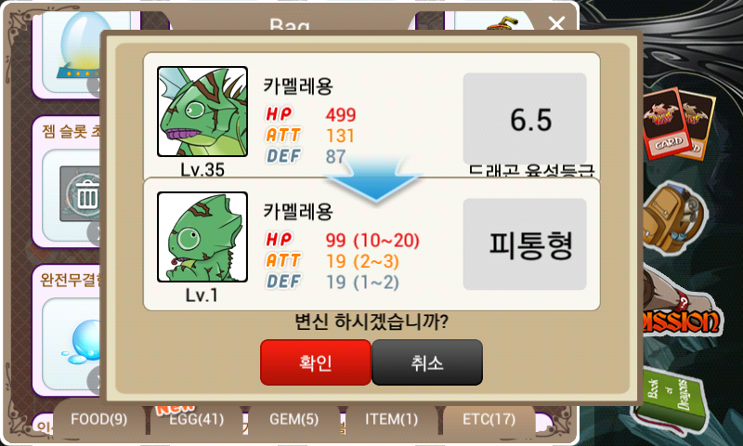Confirm transformation with red 확인 button
Viewport: 743px width, 446px height.
(x=316, y=362)
